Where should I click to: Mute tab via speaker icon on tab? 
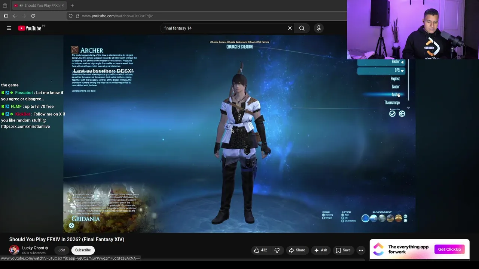21,5
